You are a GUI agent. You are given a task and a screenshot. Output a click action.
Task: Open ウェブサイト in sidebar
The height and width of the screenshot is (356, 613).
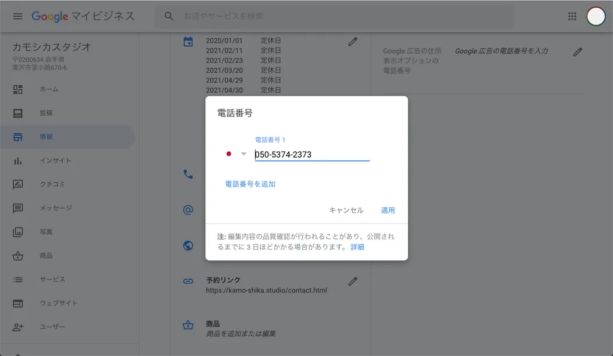click(x=67, y=303)
